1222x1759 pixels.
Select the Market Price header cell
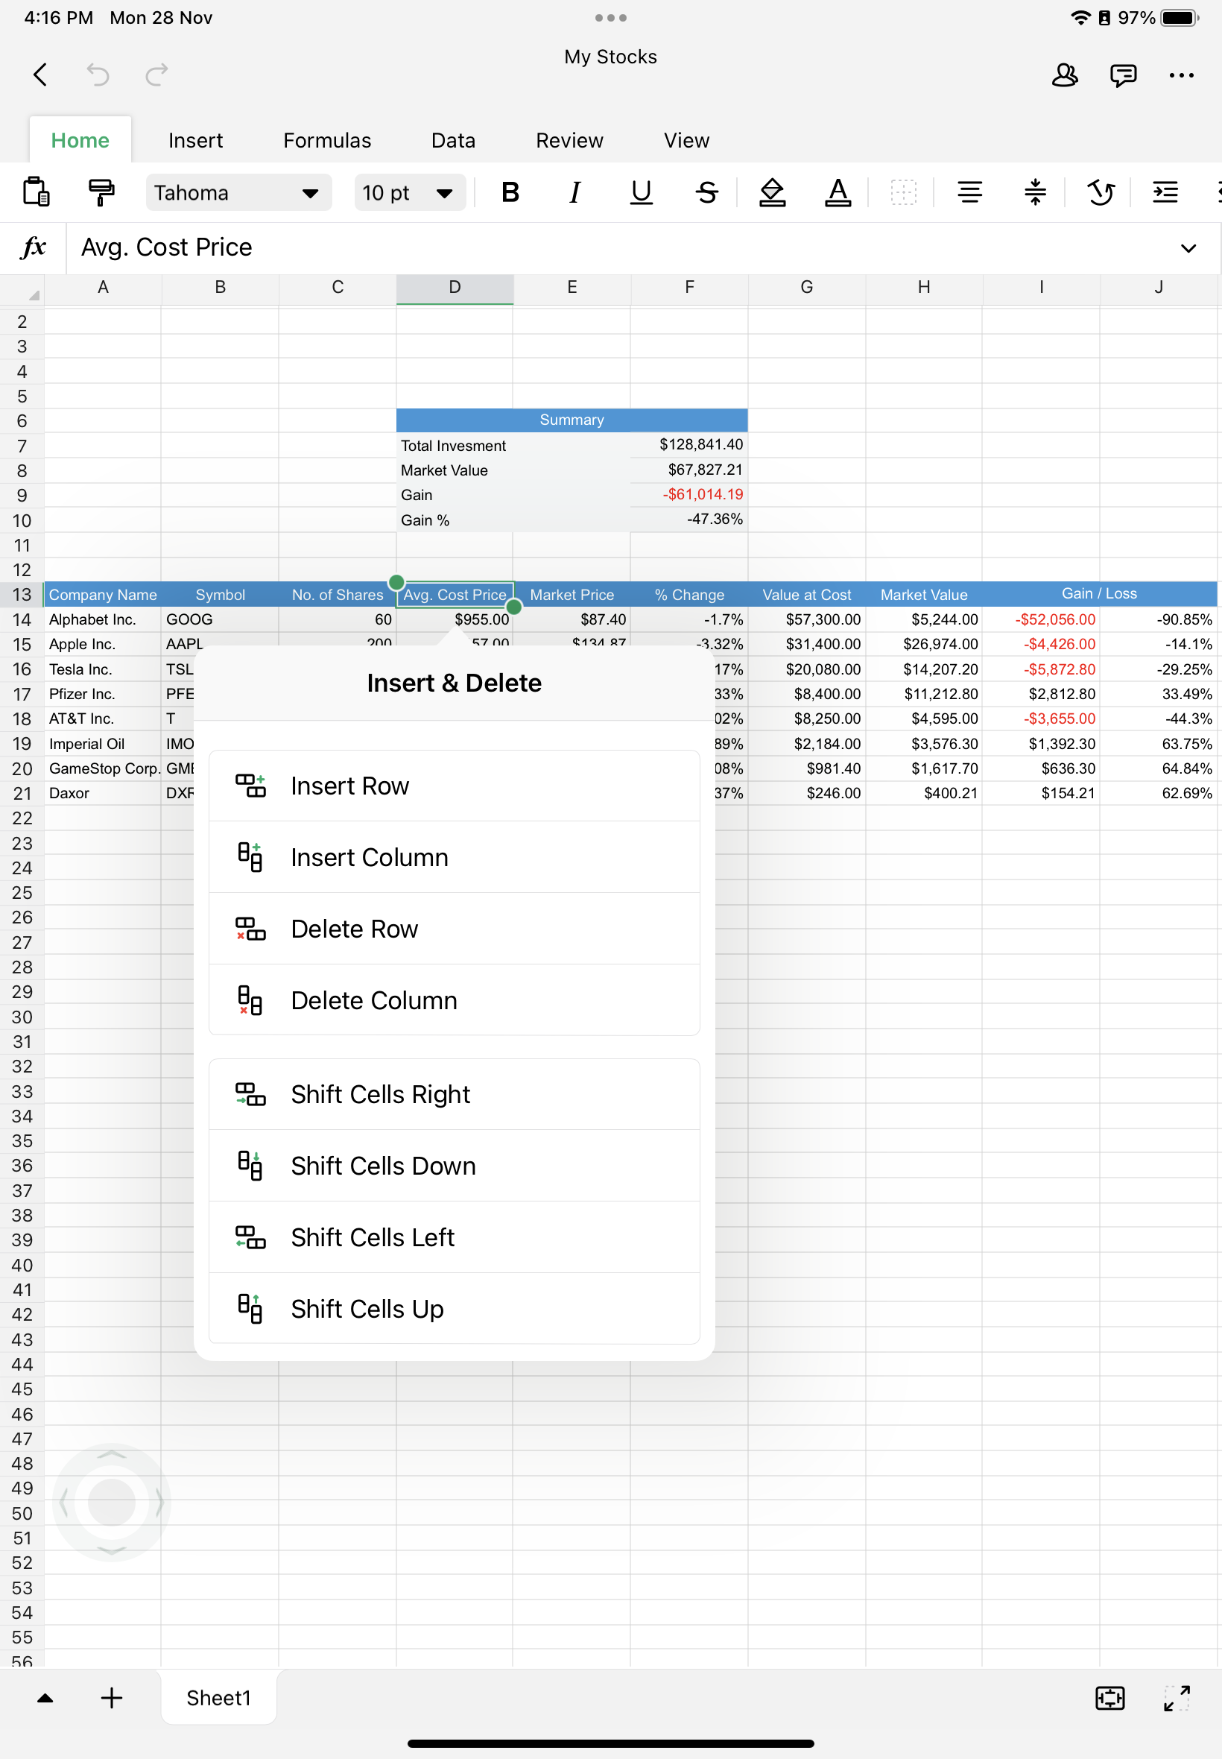coord(572,594)
